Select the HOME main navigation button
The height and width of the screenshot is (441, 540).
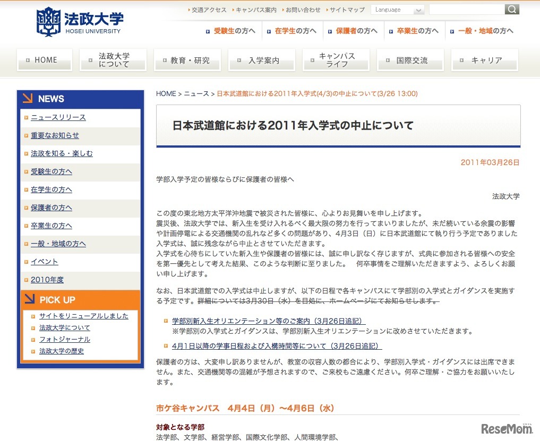pos(45,60)
